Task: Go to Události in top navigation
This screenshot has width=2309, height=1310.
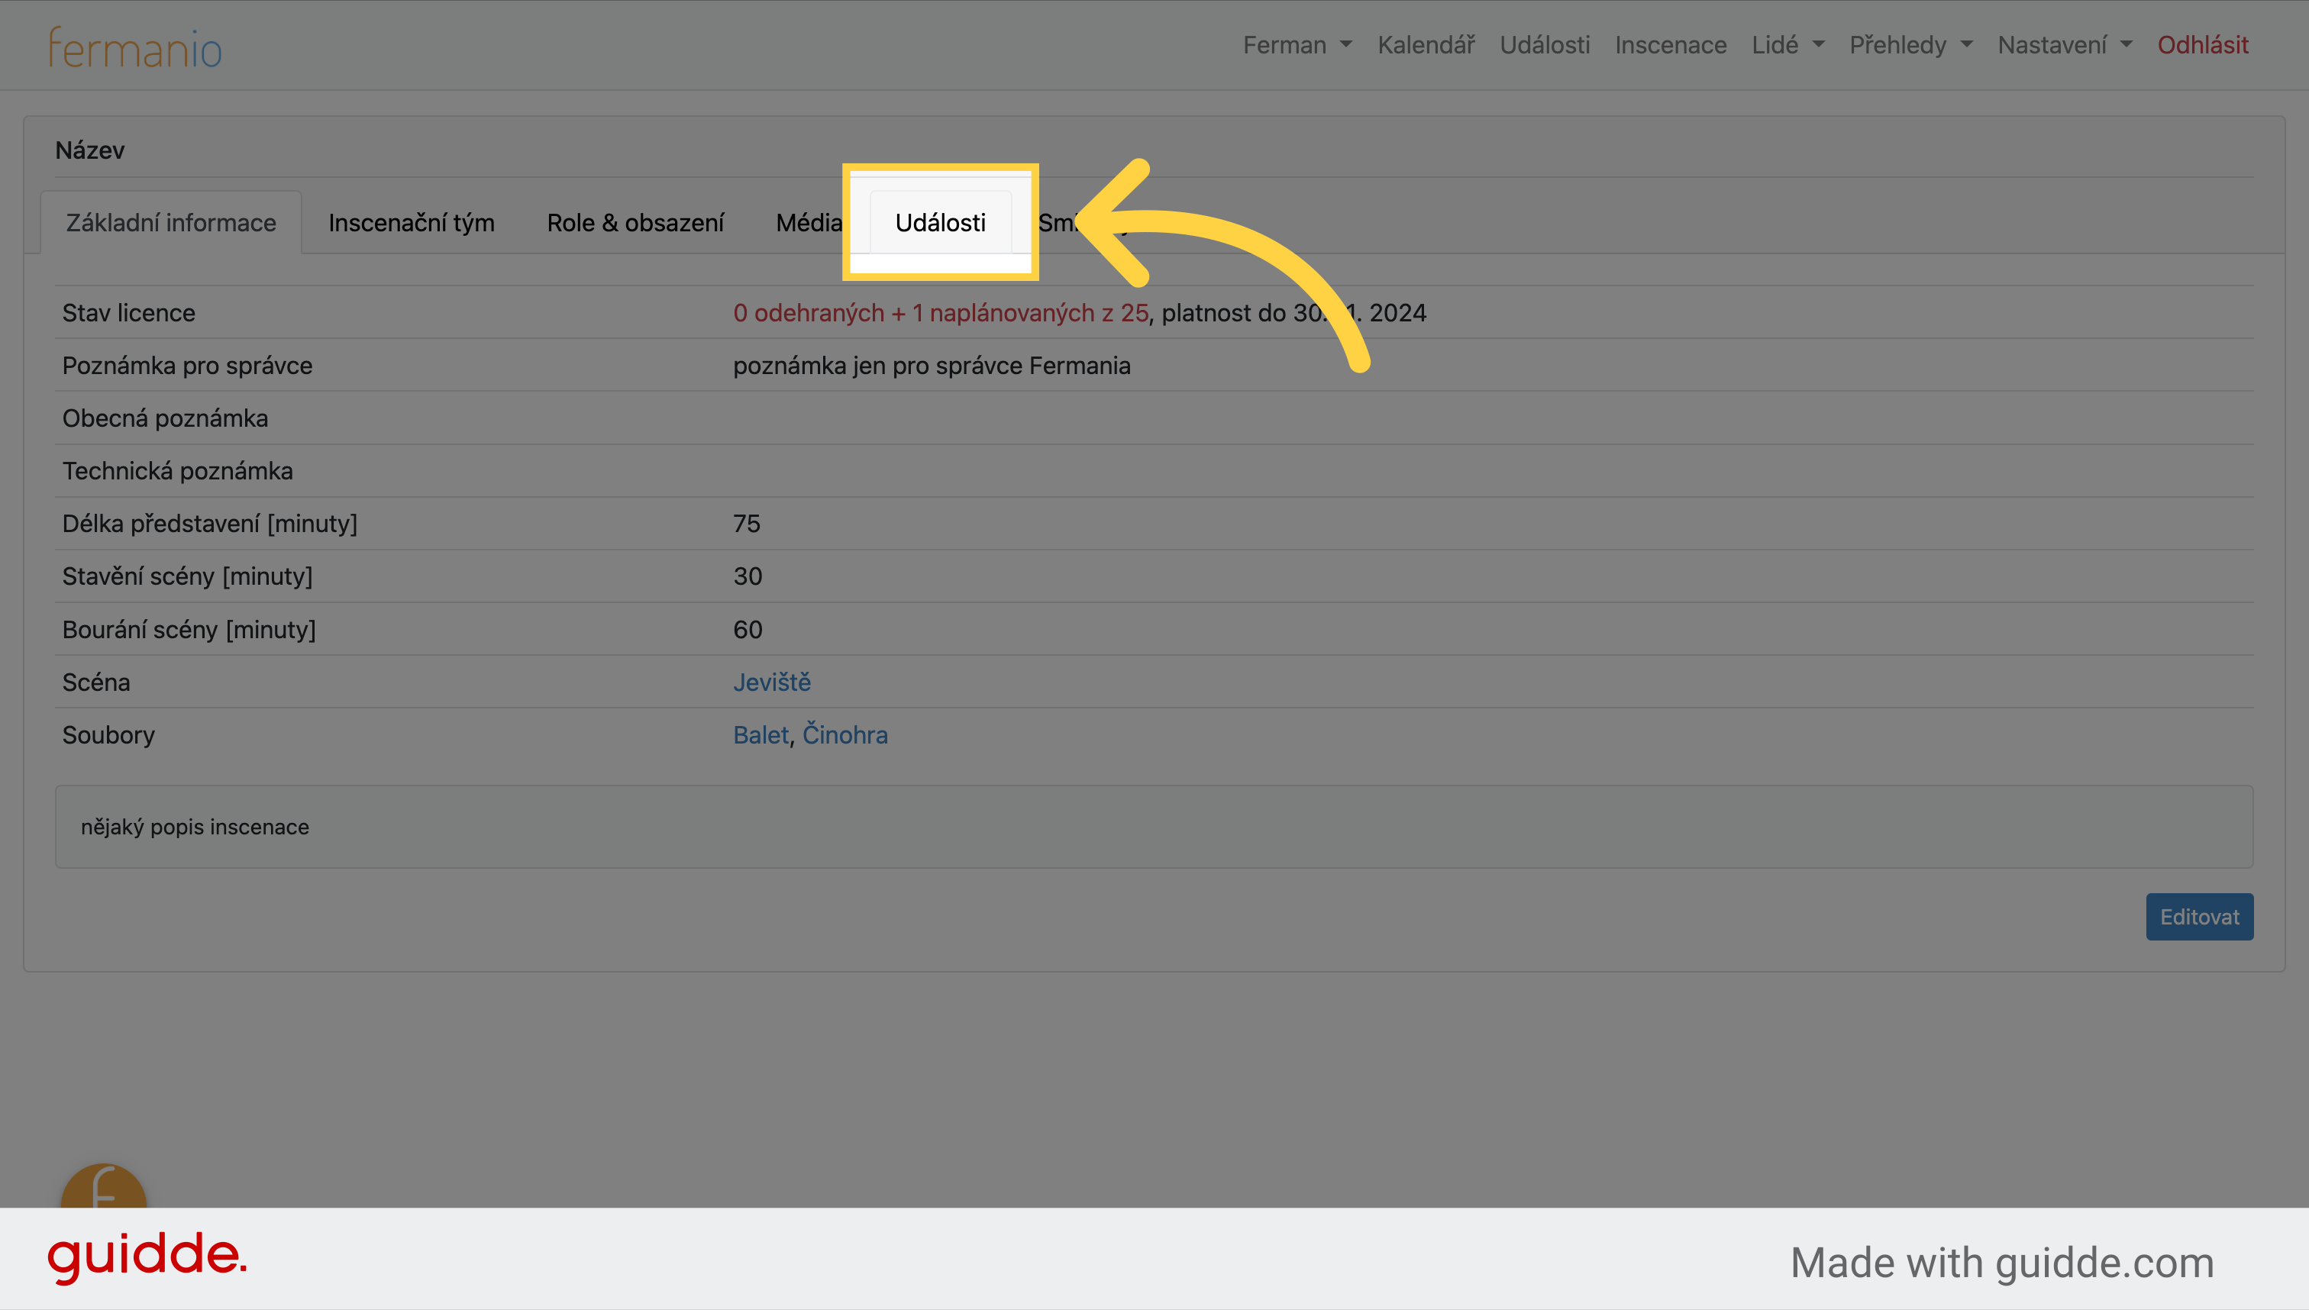Action: click(1544, 45)
